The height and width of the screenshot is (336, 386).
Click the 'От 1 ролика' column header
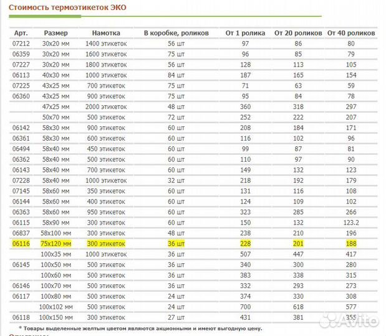click(245, 32)
